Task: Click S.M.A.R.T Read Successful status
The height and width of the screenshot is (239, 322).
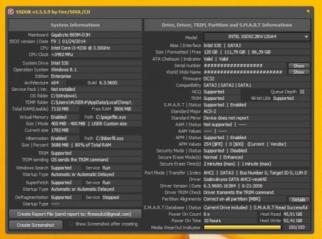Action: (x=281, y=207)
